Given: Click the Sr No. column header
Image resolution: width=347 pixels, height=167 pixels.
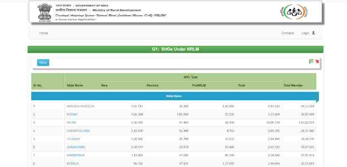Looking at the screenshot, I should coord(38,85).
